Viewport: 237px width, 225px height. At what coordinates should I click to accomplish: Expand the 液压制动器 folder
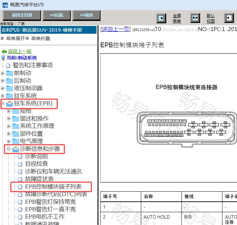(2, 88)
